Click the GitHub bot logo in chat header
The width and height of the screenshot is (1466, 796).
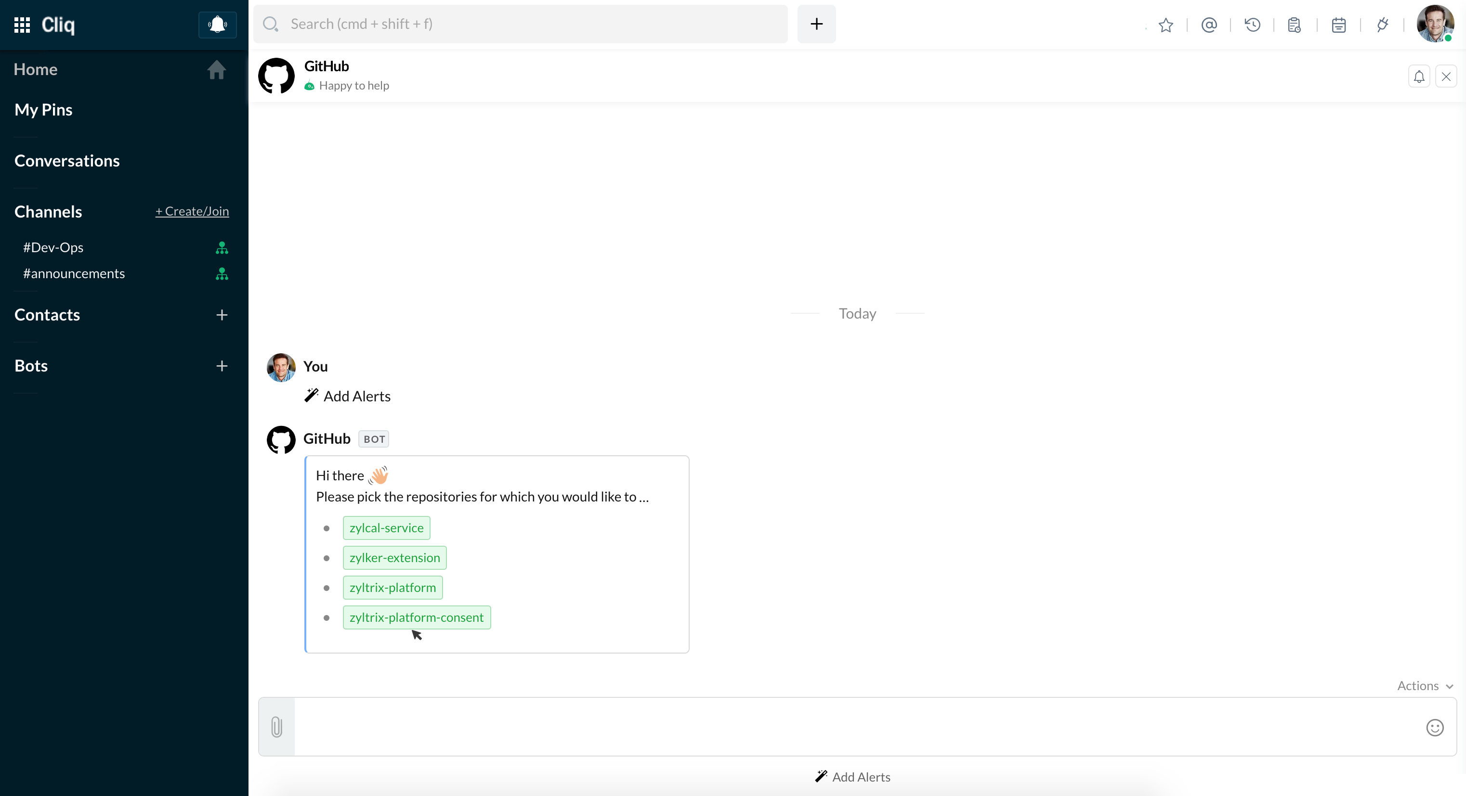(276, 76)
